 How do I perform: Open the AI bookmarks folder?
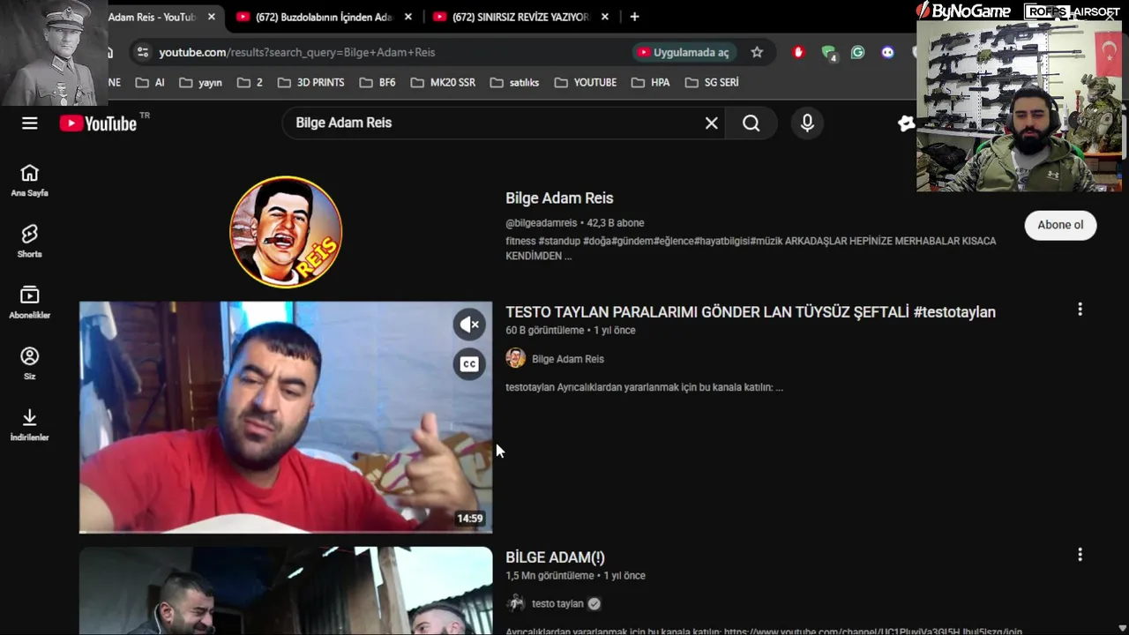click(150, 82)
